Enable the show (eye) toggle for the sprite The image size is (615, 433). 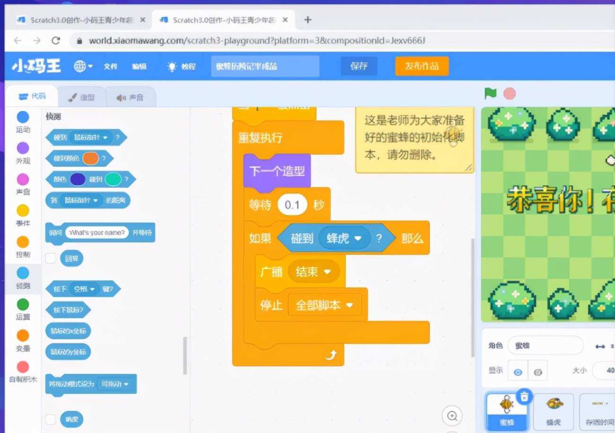coord(517,371)
